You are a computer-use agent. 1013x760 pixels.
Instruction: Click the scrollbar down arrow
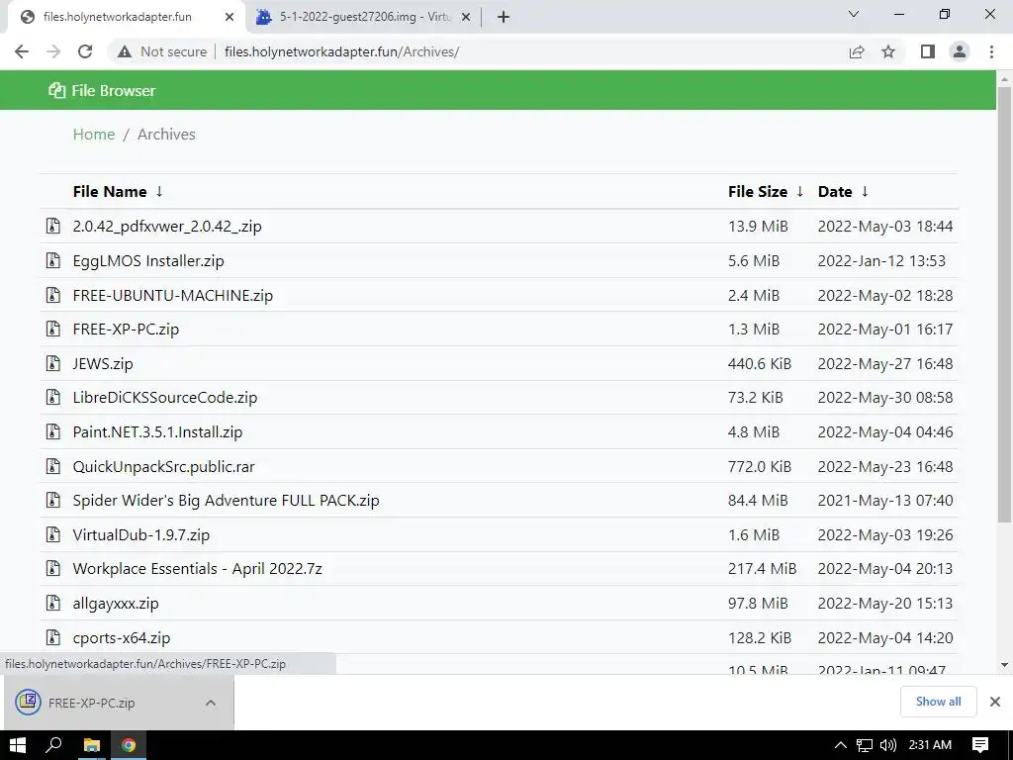coord(1004,664)
